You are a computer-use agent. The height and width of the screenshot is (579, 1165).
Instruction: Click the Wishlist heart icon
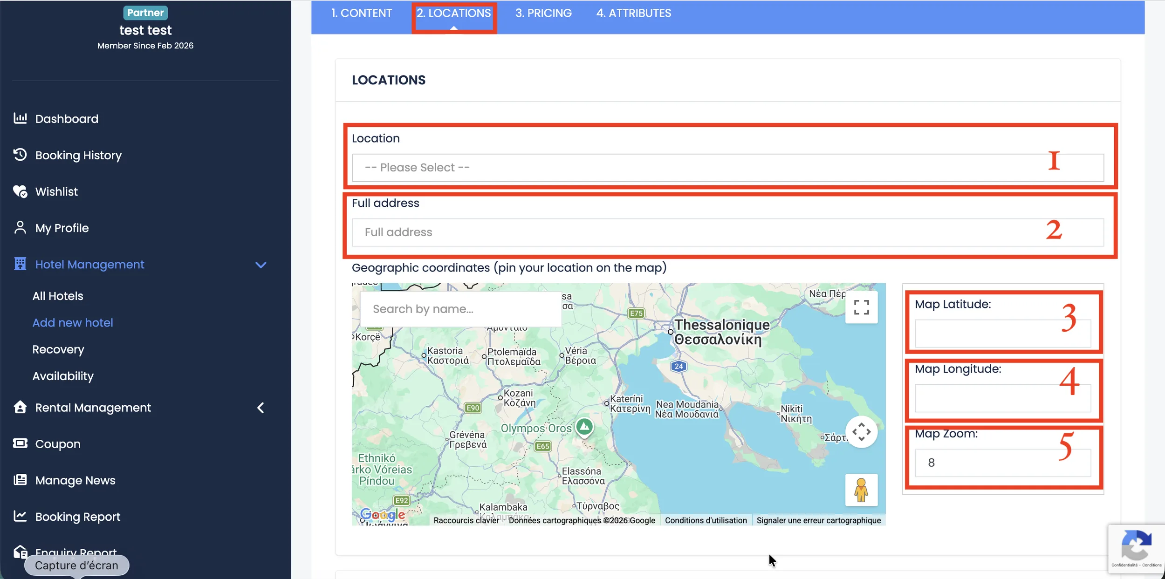pos(20,191)
